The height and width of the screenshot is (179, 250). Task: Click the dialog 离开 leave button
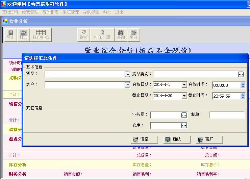tap(209, 139)
